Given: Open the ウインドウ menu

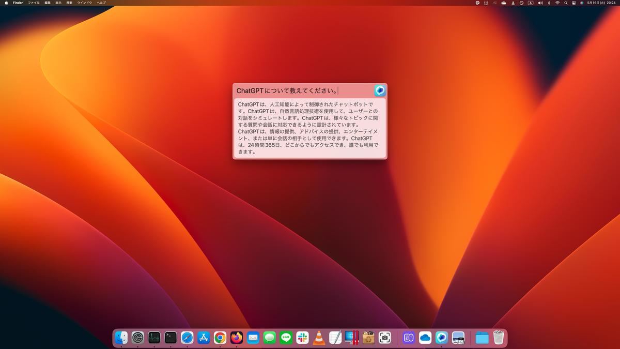Looking at the screenshot, I should [85, 3].
